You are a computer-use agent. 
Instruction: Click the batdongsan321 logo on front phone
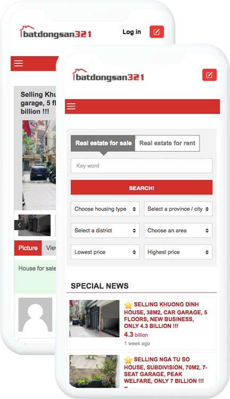109,75
